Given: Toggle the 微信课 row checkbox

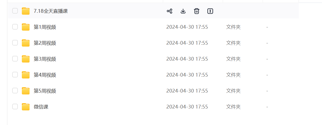Looking at the screenshot, I should point(15,107).
